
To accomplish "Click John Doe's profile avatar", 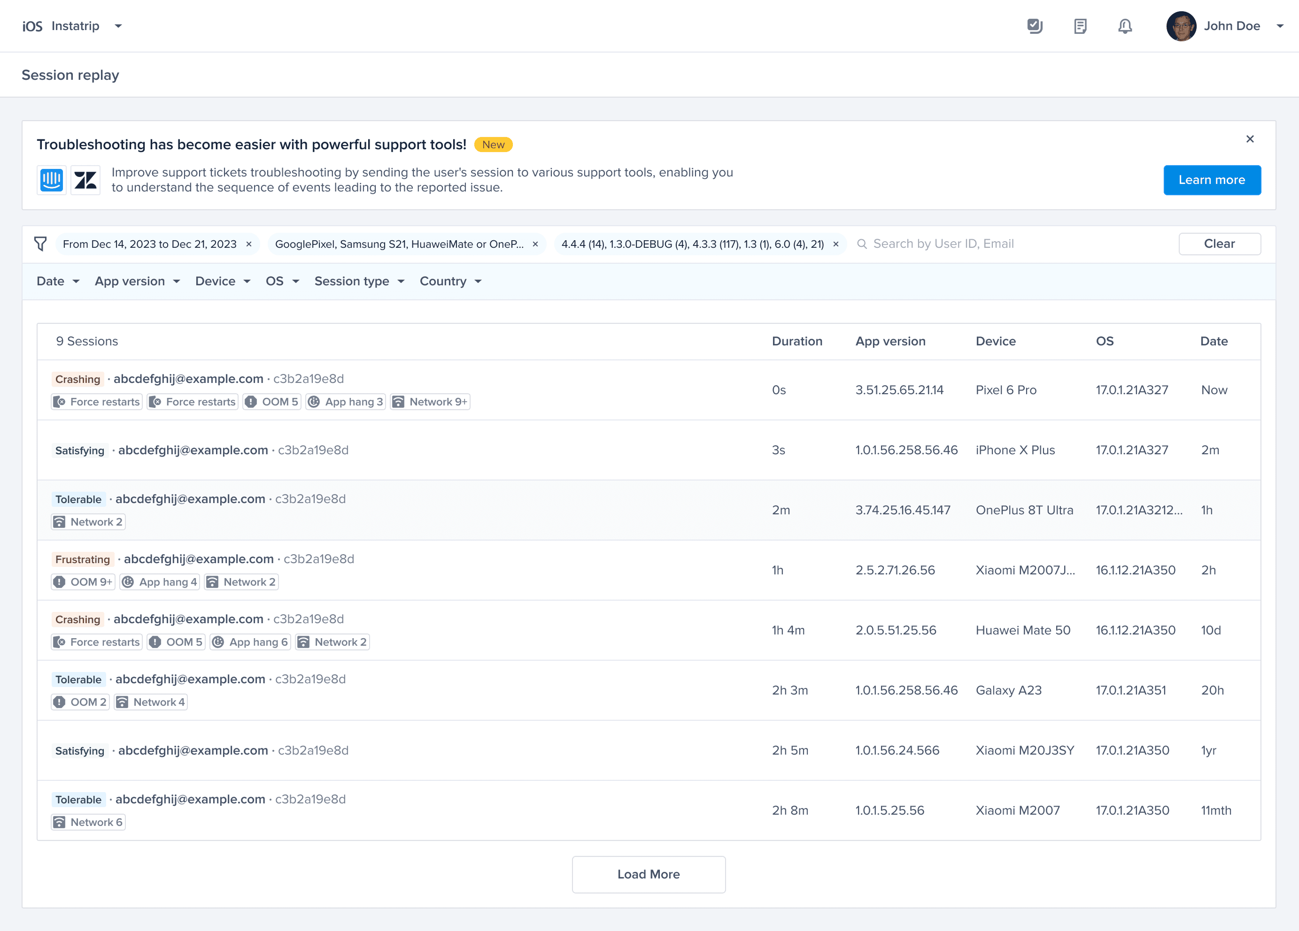I will point(1181,26).
